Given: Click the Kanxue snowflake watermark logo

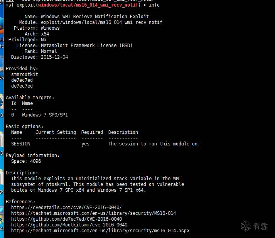Looking at the screenshot, I should coord(254,226).
